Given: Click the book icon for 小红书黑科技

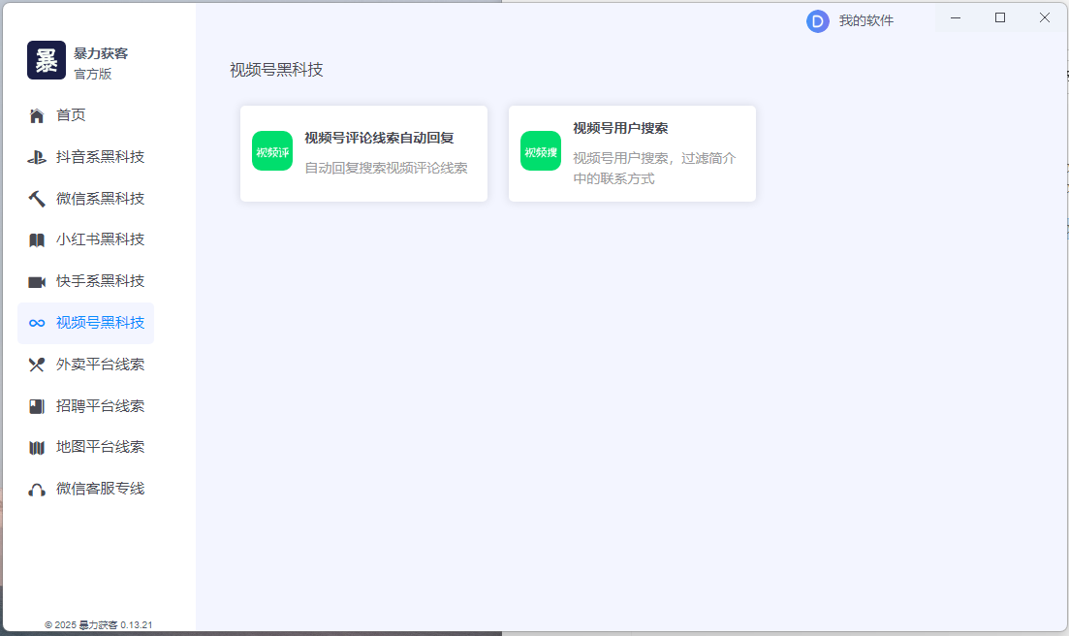Looking at the screenshot, I should (37, 240).
